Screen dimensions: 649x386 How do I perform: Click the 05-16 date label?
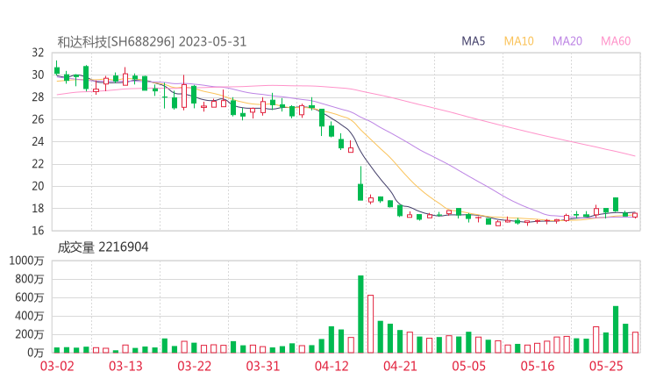click(x=538, y=366)
